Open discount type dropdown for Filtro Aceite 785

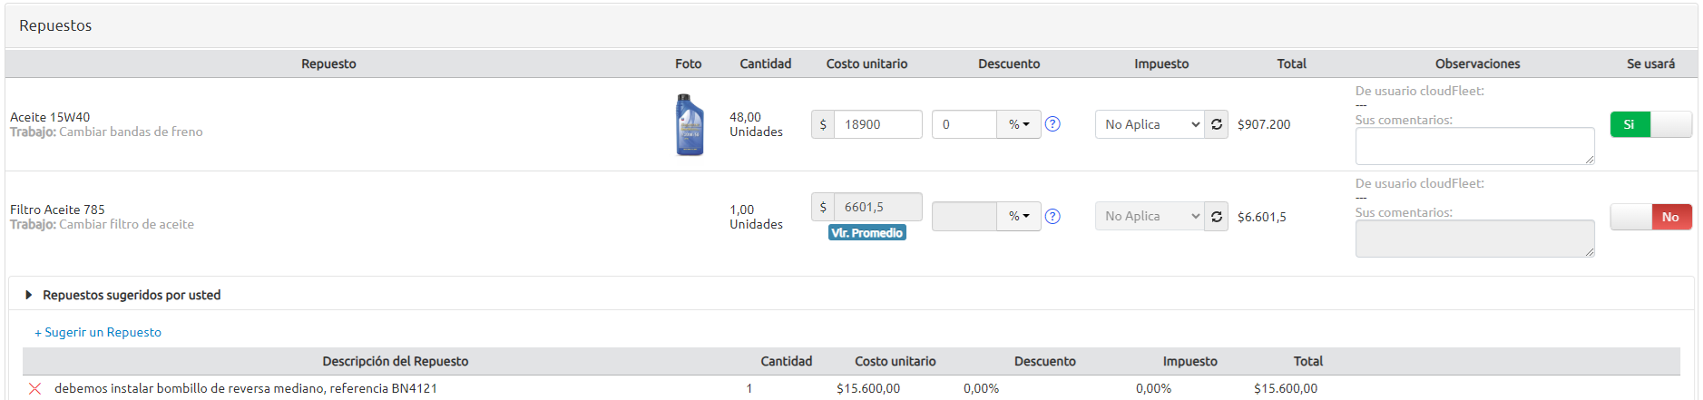pos(1019,217)
